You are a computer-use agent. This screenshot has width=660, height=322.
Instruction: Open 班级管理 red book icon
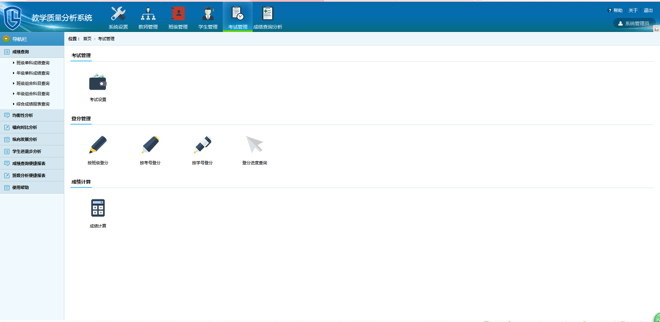coord(178,14)
